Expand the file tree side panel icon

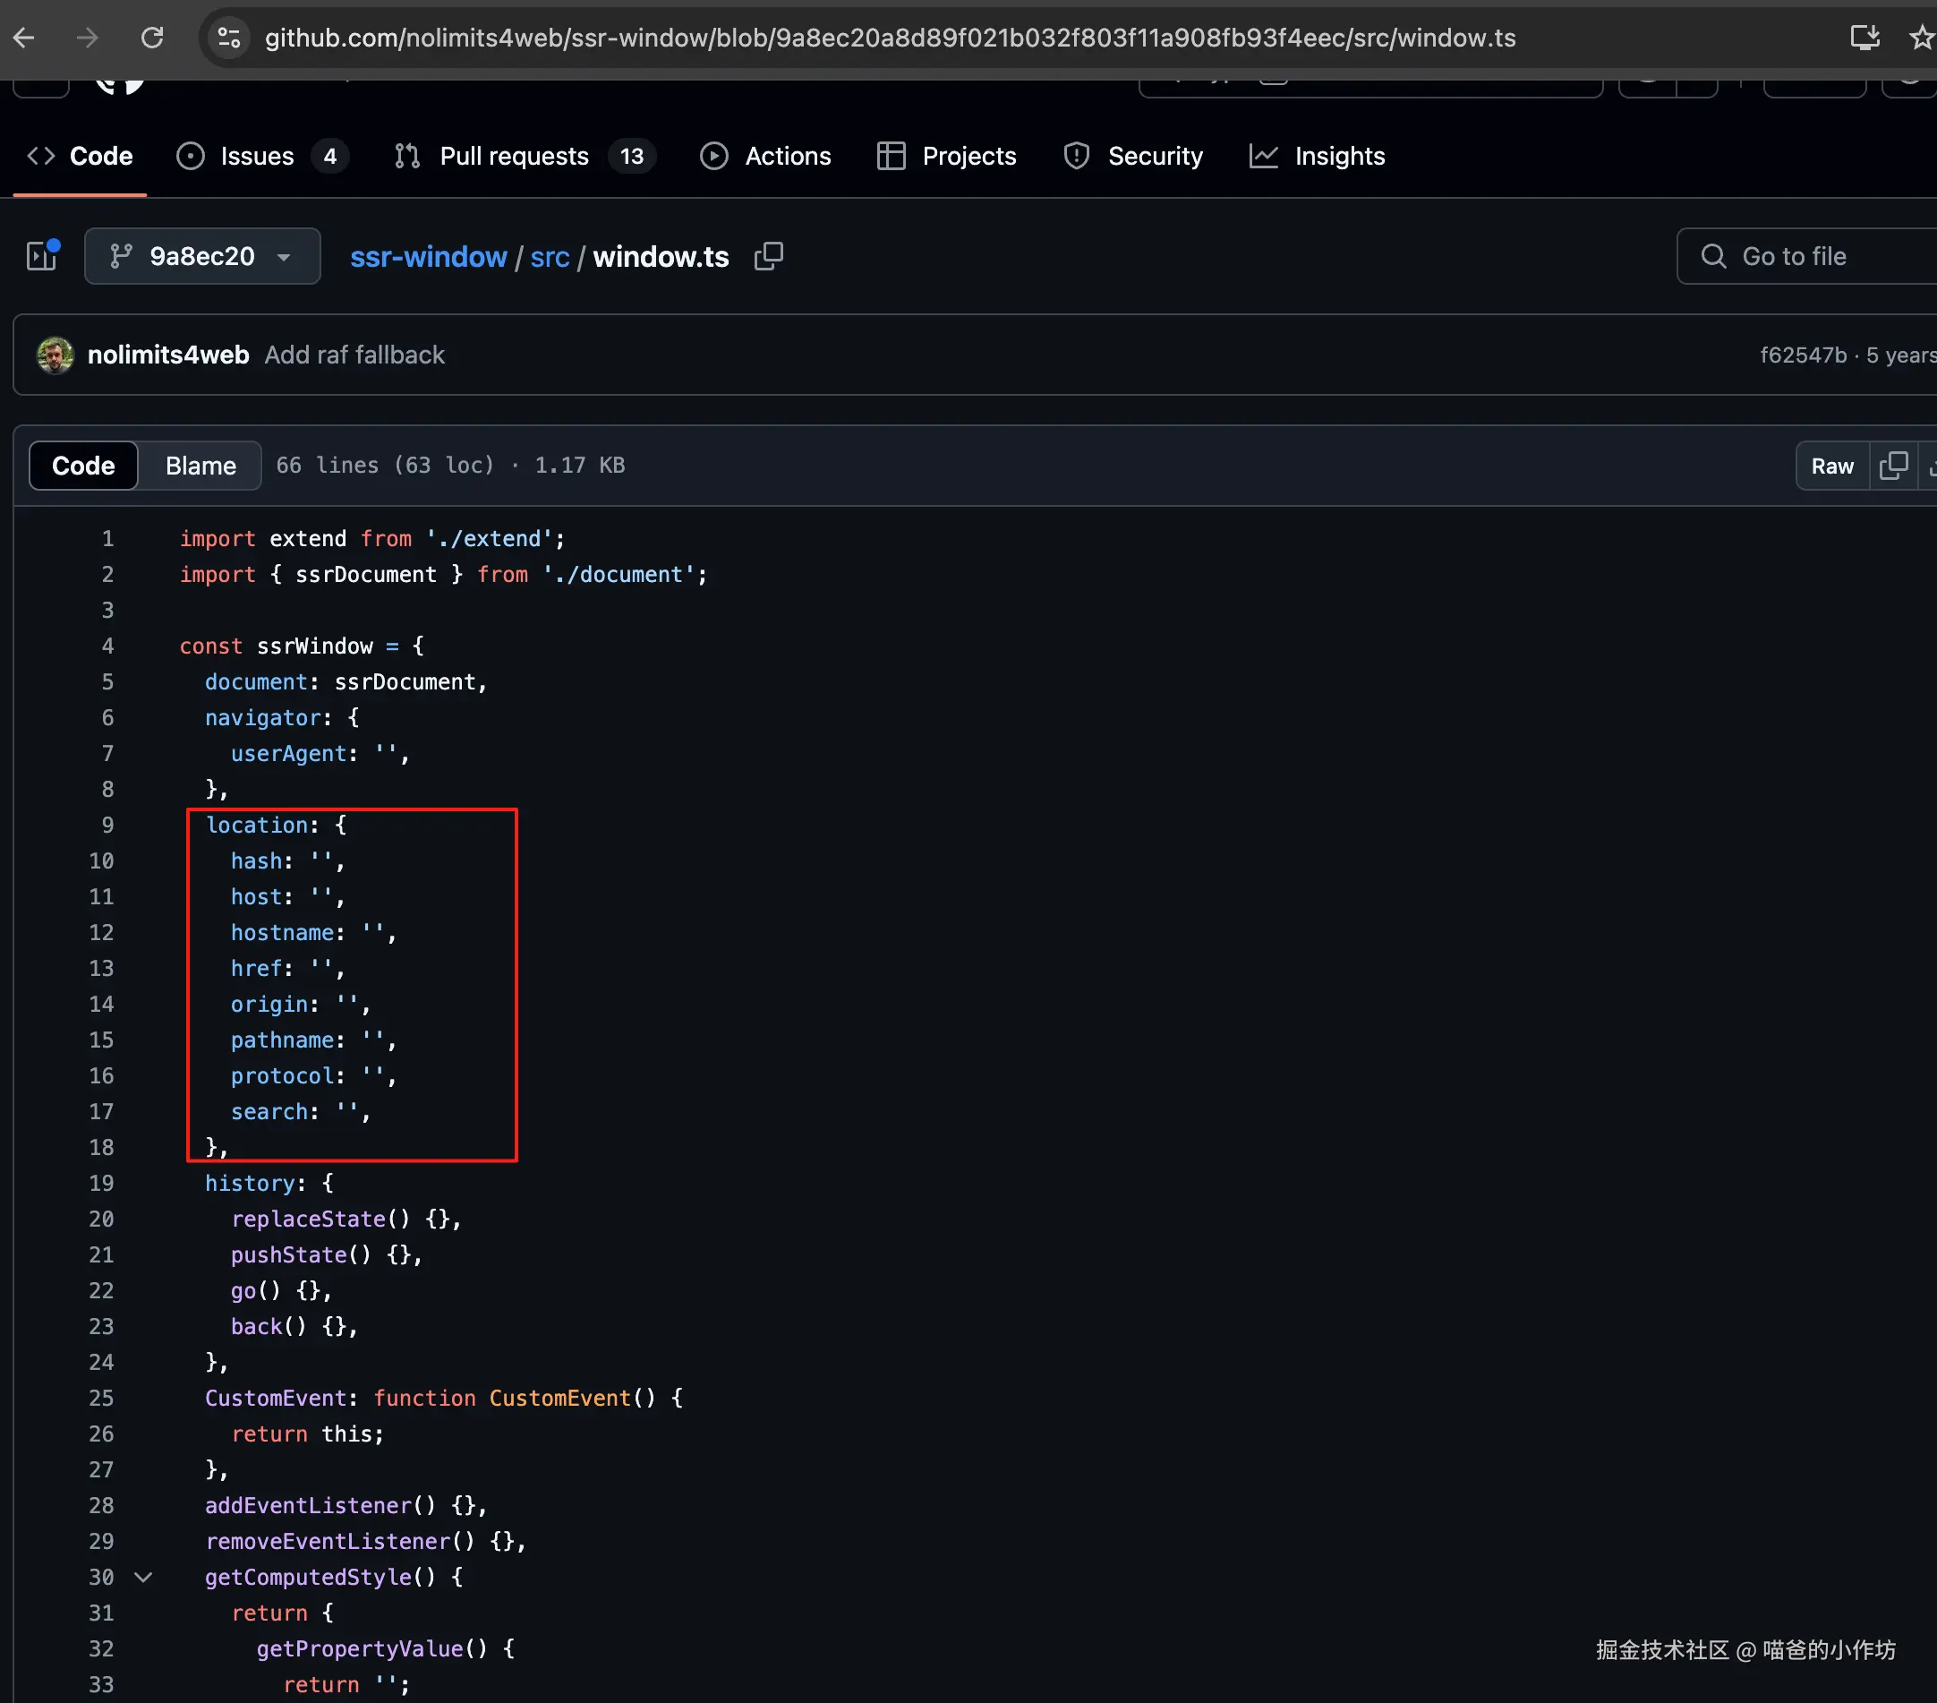43,256
